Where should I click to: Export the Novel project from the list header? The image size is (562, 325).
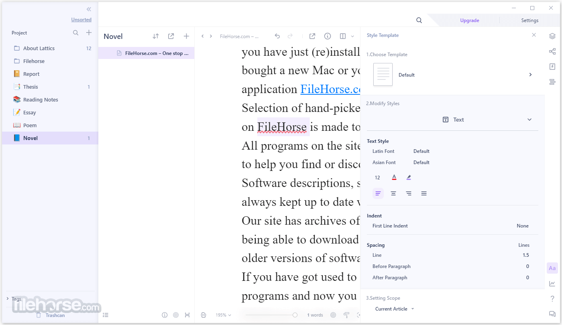pyautogui.click(x=171, y=36)
